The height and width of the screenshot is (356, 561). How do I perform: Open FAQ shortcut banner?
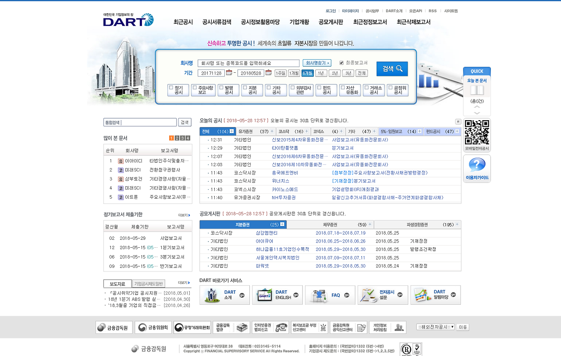(x=330, y=295)
